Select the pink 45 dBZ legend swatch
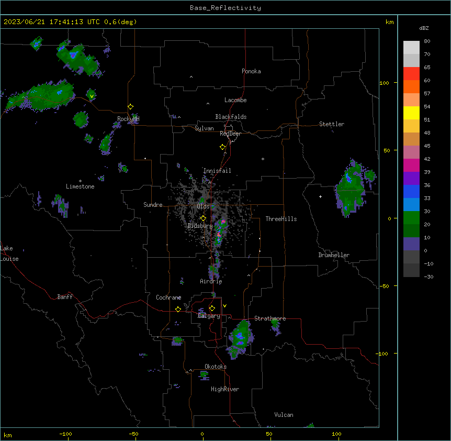The image size is (451, 441). click(411, 152)
